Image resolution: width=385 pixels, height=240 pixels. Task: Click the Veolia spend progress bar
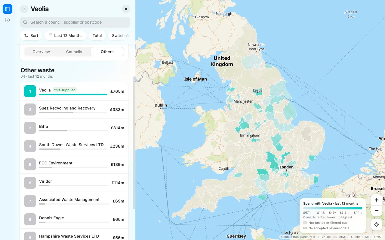pos(73,94)
